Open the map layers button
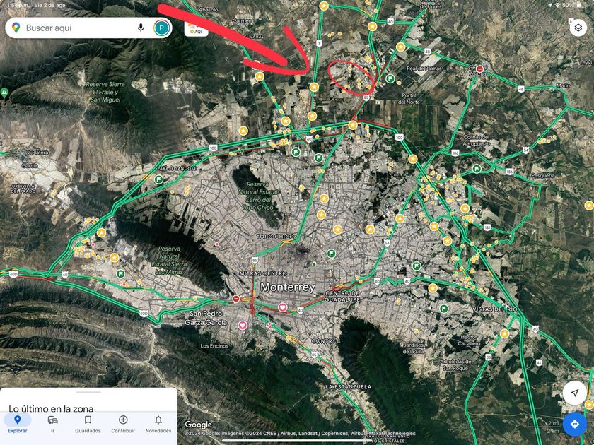594x445 pixels. [x=578, y=28]
